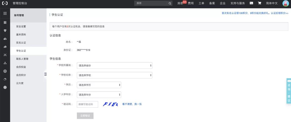Open the 学校名称 school dropdown

(115, 75)
